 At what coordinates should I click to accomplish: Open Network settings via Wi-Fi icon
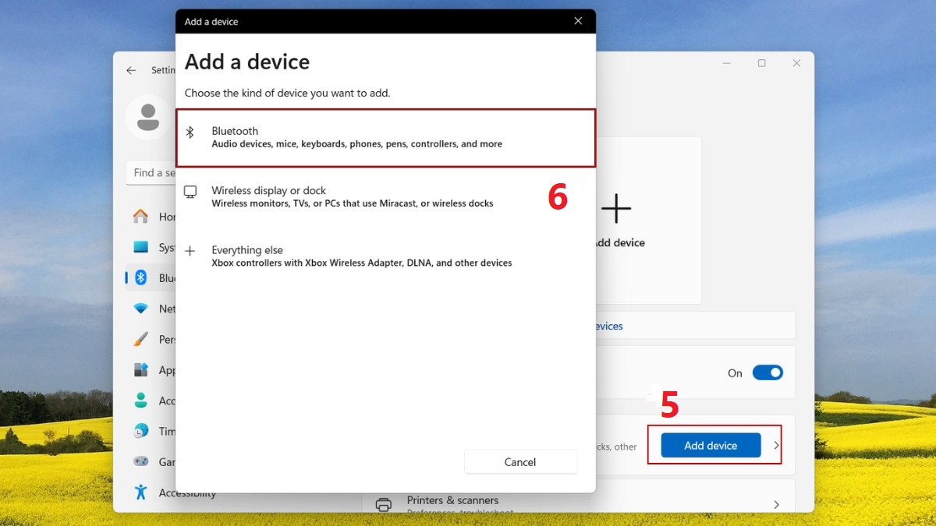(141, 309)
